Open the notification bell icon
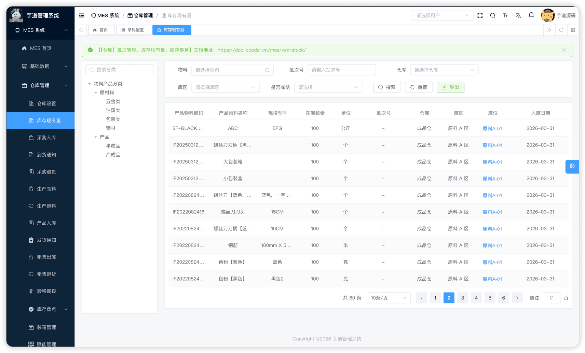Screen dimensions: 585x353 [x=531, y=15]
